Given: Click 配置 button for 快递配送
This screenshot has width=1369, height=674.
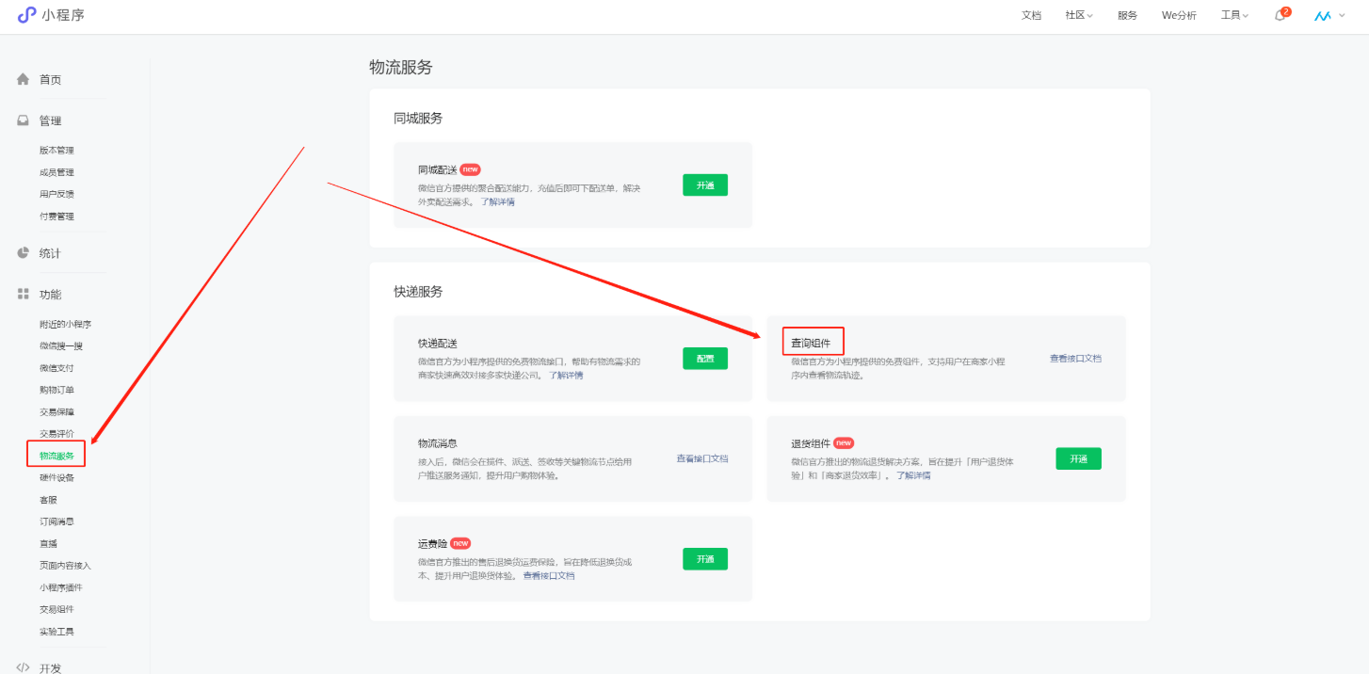Looking at the screenshot, I should 705,359.
